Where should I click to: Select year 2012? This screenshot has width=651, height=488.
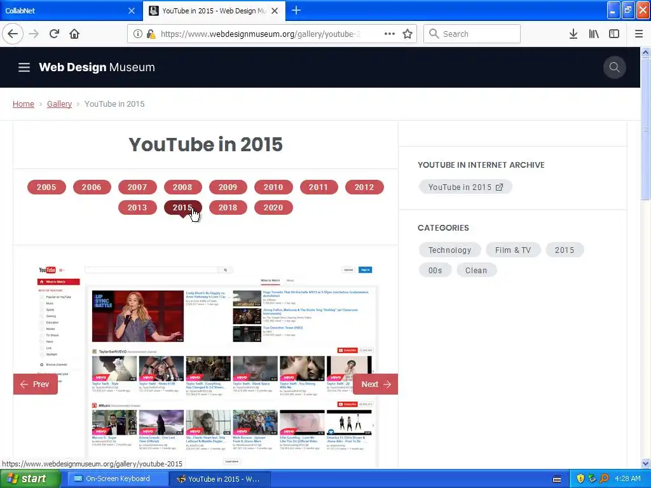pyautogui.click(x=364, y=187)
